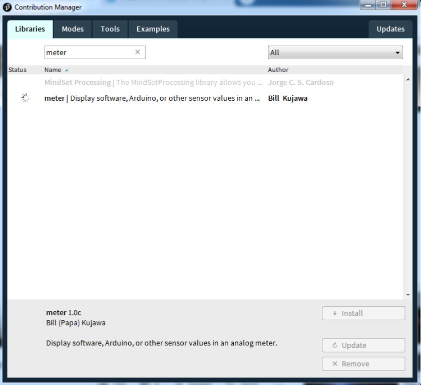Click the Name column sort arrow
The image size is (421, 385).
click(x=67, y=71)
